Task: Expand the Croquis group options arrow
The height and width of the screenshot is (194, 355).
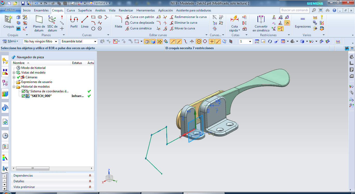Action: click(27, 35)
